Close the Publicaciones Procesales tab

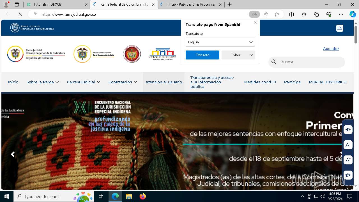point(220,4)
